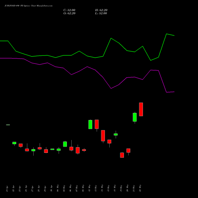198x198 pixels.
Task: Select the 08 May date label
Action: pos(83,188)
